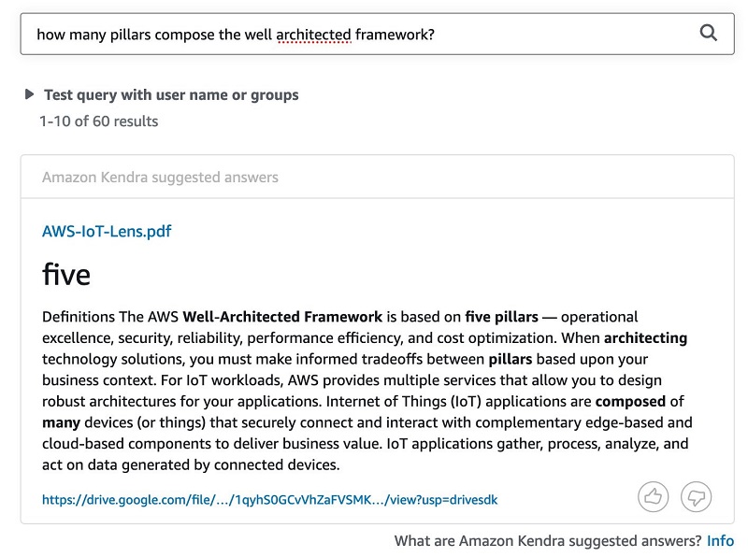Click bold 'five pillars' phrase in excerpt
The image size is (748, 557).
tap(501, 317)
